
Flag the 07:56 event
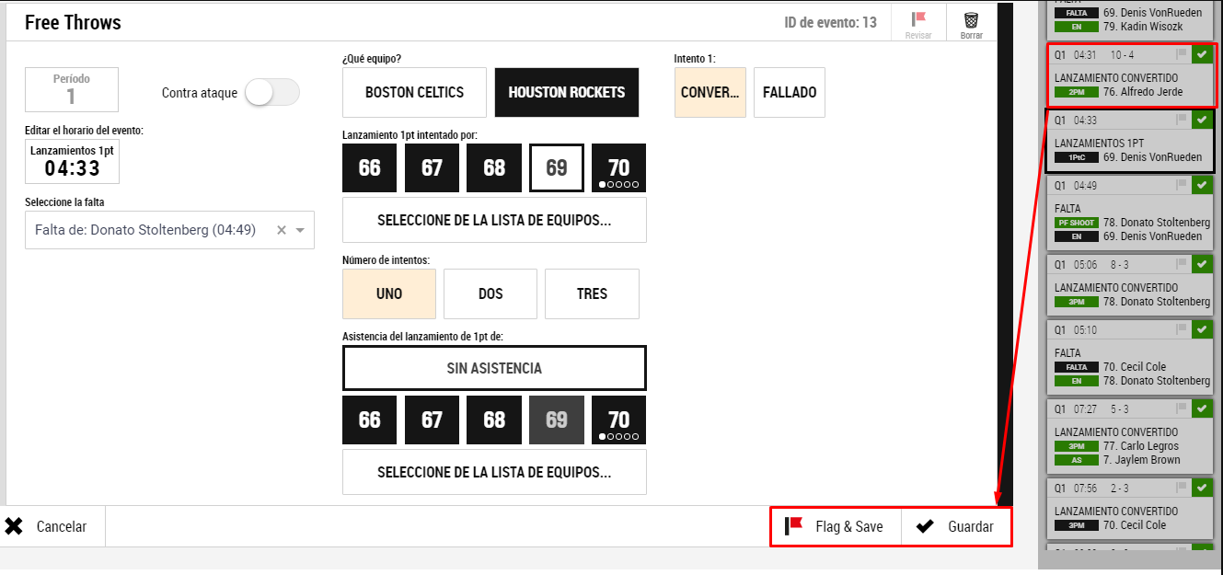tap(1182, 488)
